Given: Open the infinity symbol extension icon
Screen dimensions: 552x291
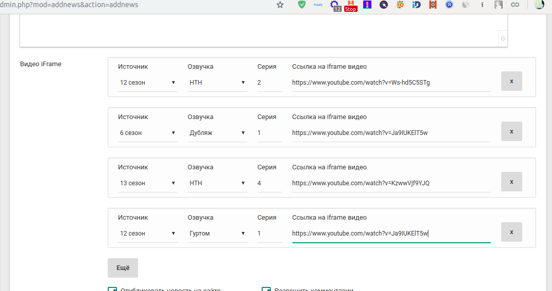Looking at the screenshot, I should click(515, 5).
